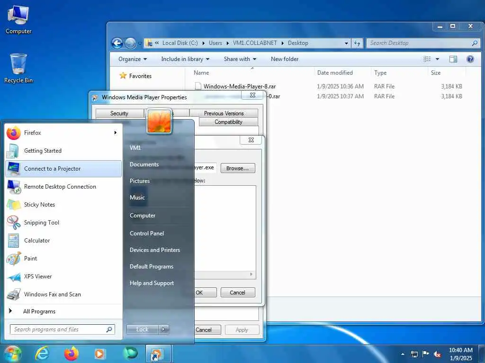This screenshot has width=485, height=363.
Task: Open Pictures from Start menu
Action: pyautogui.click(x=140, y=181)
